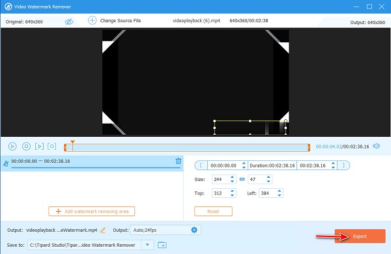
Task: Click the watermark brush icon in list row
Action: (6, 163)
